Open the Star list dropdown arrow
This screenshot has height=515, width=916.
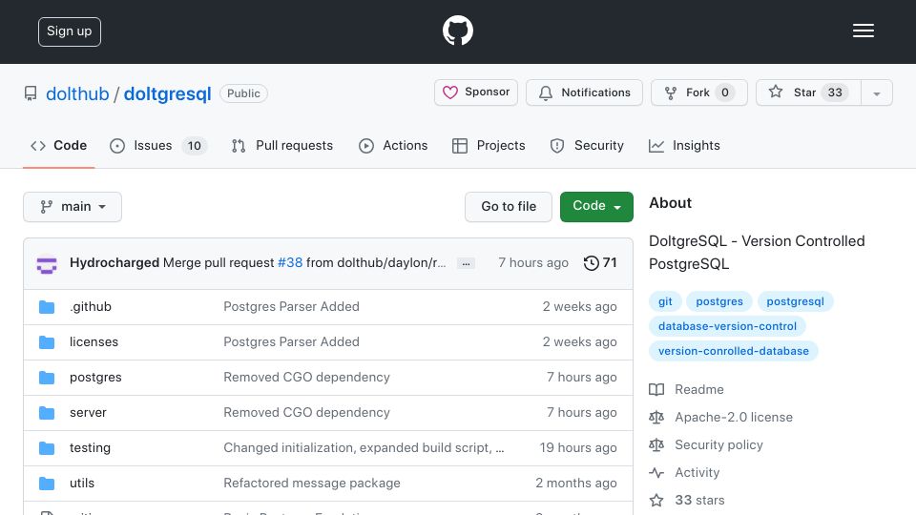tap(876, 93)
